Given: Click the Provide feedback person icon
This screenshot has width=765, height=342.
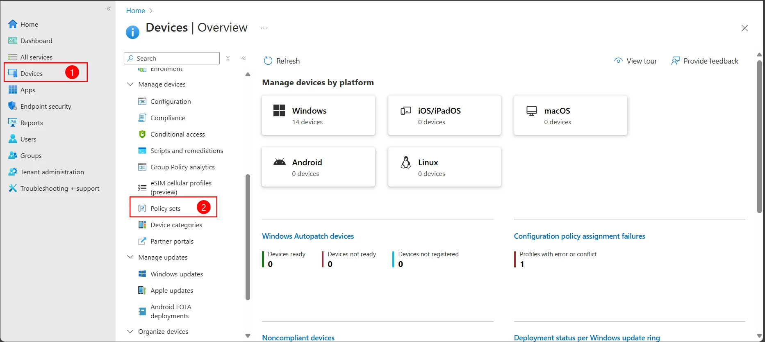Looking at the screenshot, I should tap(675, 61).
